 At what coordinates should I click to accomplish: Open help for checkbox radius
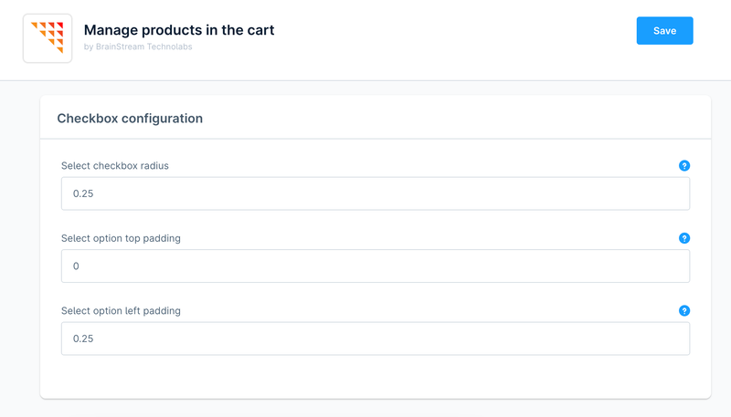point(684,166)
